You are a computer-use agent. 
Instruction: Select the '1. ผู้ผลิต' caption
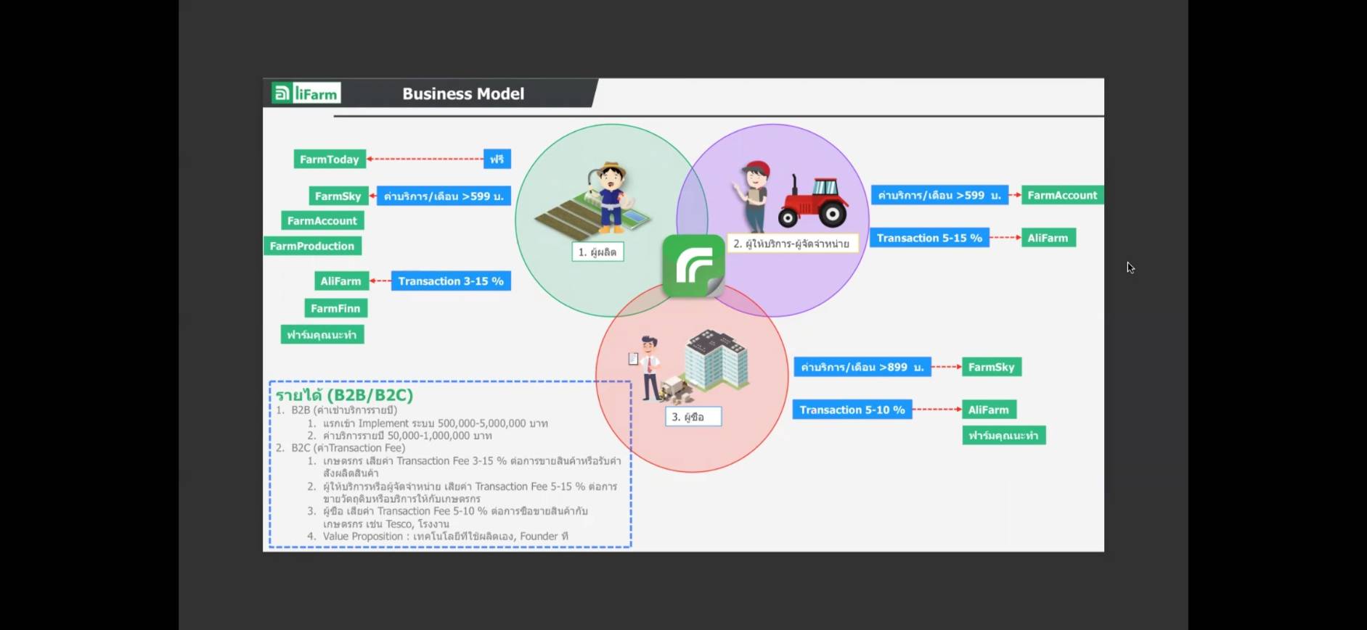click(597, 252)
